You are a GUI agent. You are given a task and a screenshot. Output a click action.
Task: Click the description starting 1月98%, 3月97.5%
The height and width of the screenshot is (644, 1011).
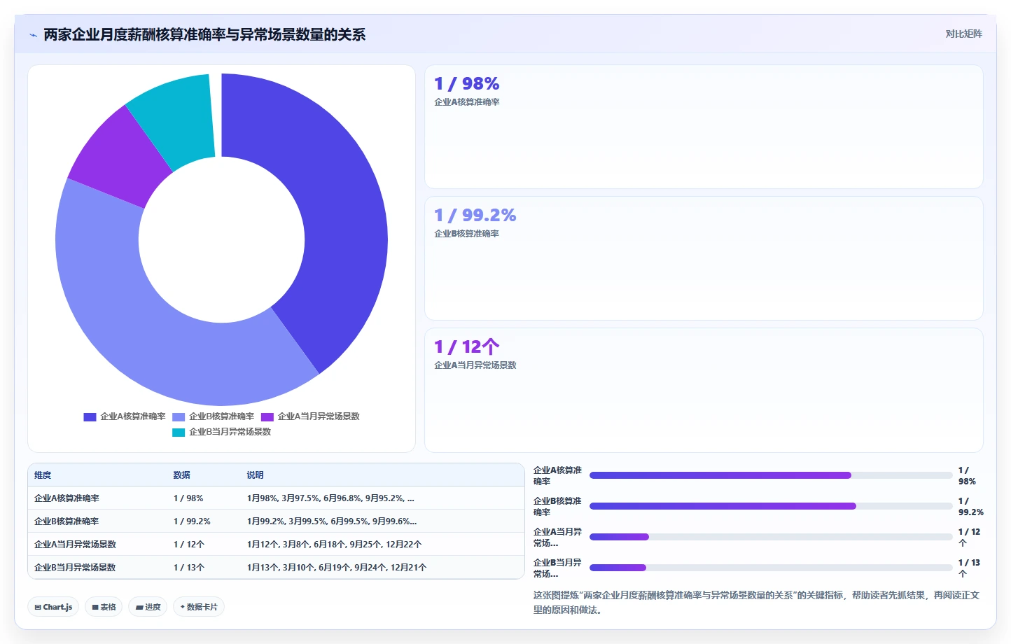[x=330, y=498]
